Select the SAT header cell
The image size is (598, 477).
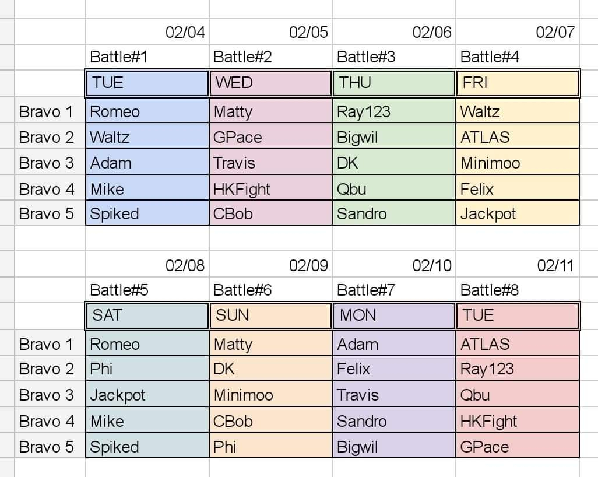(x=147, y=315)
